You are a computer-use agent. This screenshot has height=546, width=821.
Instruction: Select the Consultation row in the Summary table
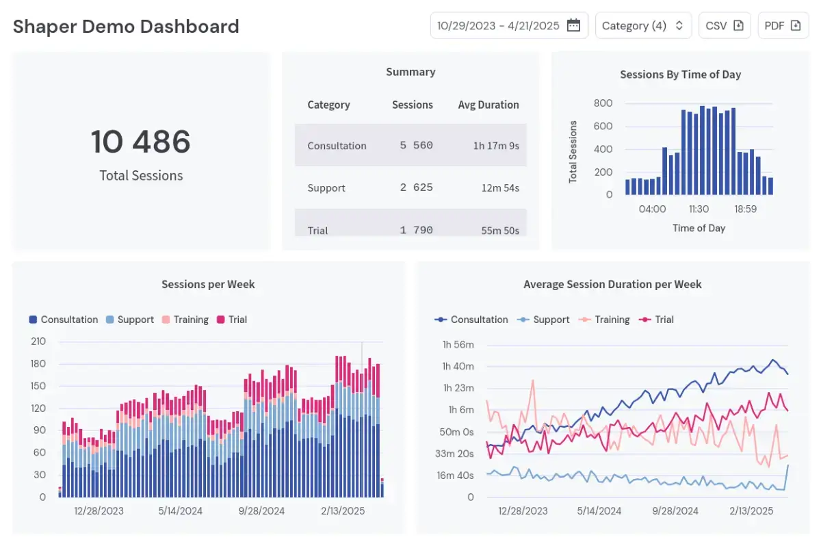pyautogui.click(x=410, y=145)
